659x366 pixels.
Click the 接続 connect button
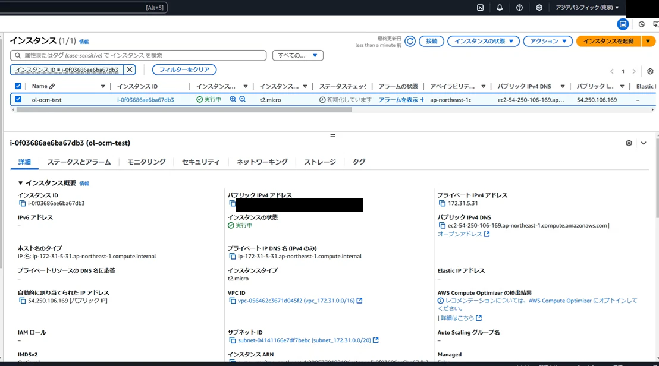(432, 41)
